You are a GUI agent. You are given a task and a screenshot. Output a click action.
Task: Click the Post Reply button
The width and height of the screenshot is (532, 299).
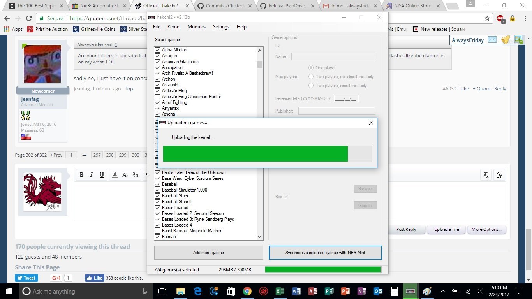[x=406, y=229]
